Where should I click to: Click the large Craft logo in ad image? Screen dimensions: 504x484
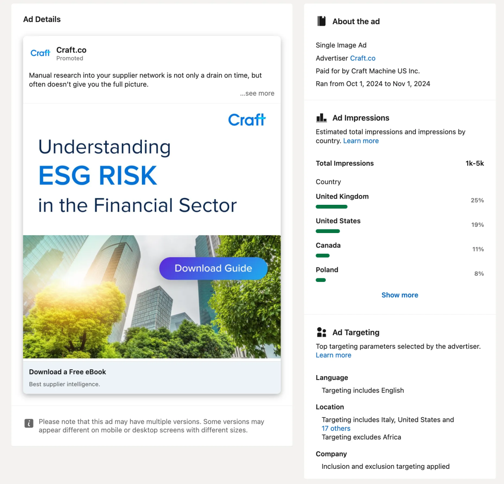click(x=247, y=120)
